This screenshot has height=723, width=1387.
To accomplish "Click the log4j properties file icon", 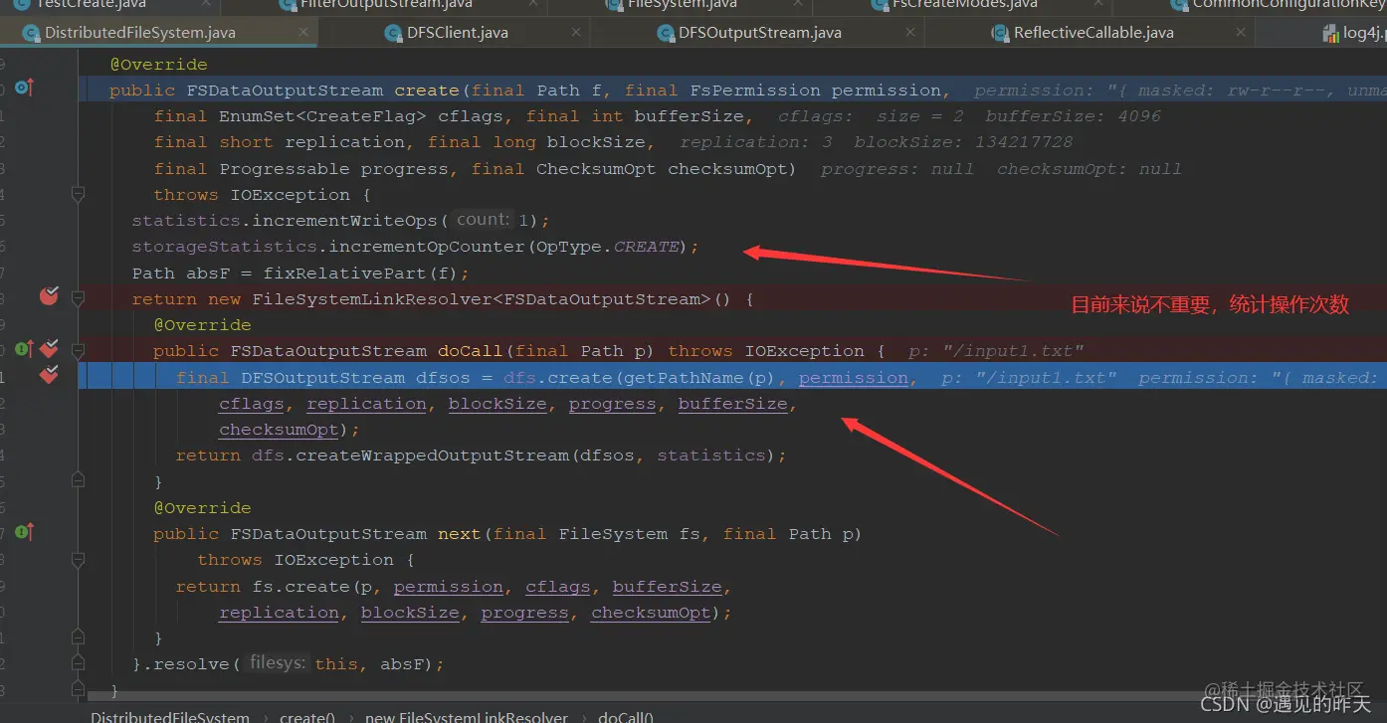I will 1330,34.
